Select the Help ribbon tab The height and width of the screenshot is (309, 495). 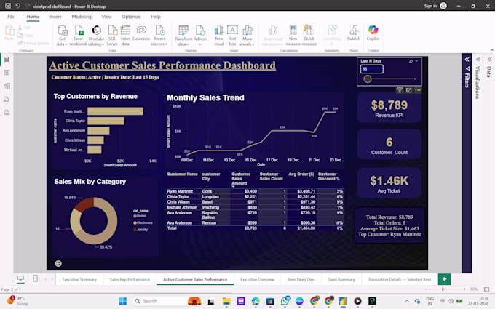156,17
